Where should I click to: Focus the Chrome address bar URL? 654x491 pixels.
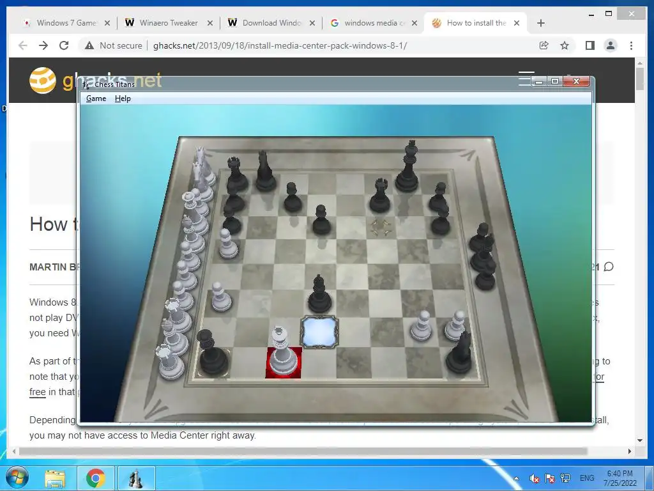pos(280,45)
